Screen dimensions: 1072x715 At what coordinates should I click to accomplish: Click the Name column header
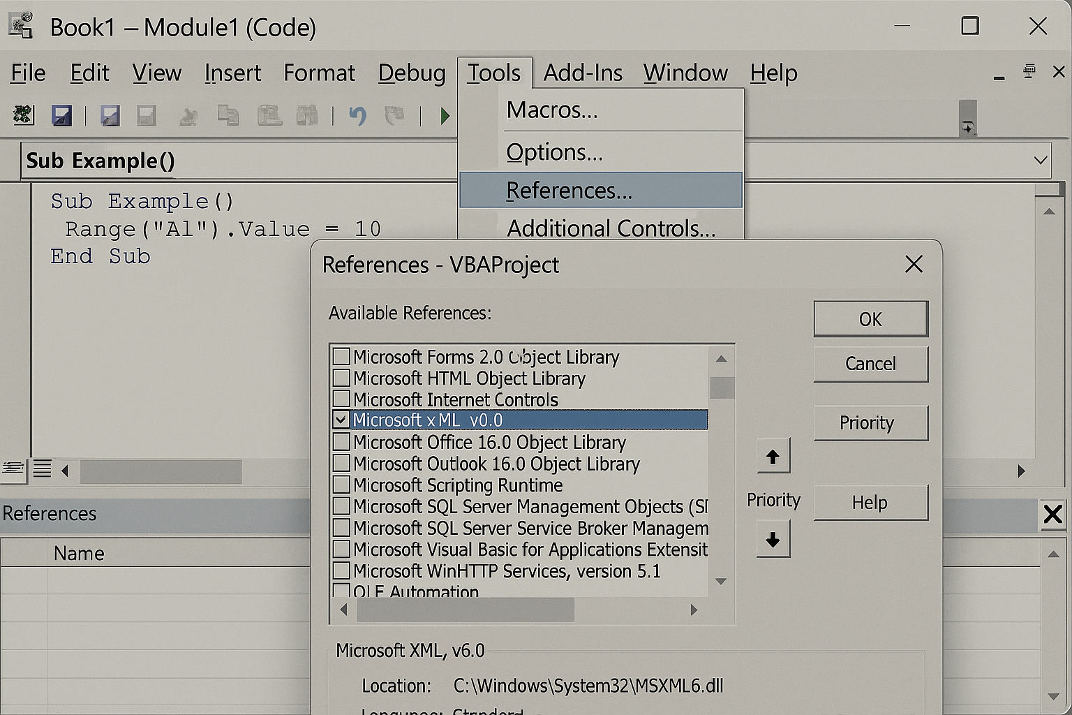(79, 553)
